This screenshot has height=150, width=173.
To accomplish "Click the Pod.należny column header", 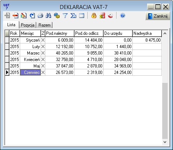I will [x=60, y=33].
